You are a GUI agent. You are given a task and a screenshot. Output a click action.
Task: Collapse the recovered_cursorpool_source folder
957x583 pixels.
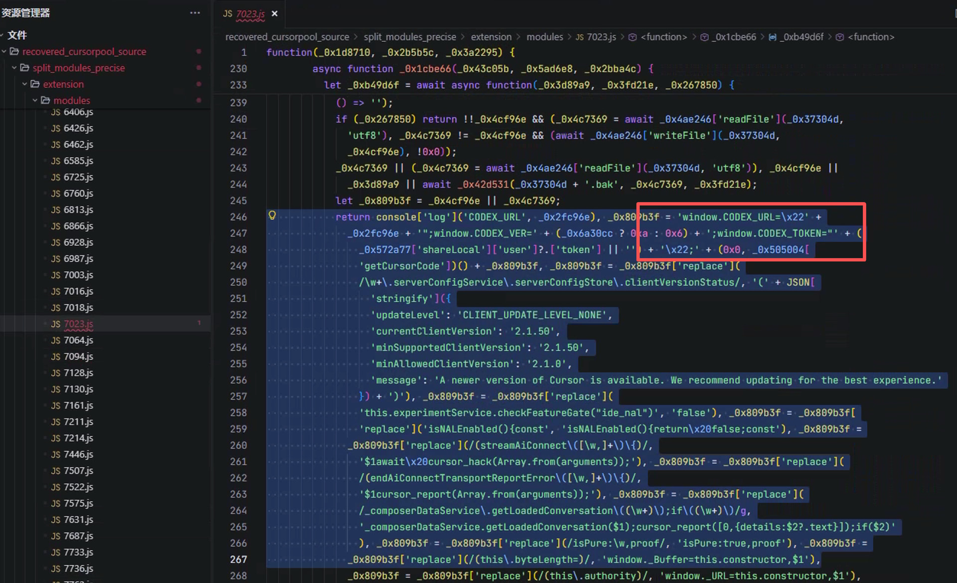click(x=4, y=51)
